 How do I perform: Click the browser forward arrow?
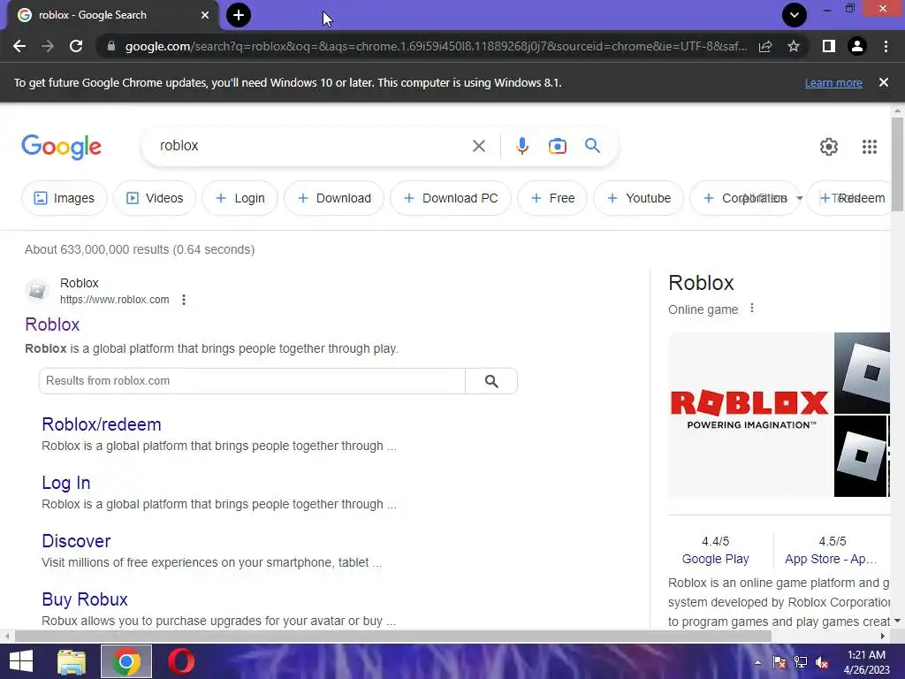tap(48, 46)
